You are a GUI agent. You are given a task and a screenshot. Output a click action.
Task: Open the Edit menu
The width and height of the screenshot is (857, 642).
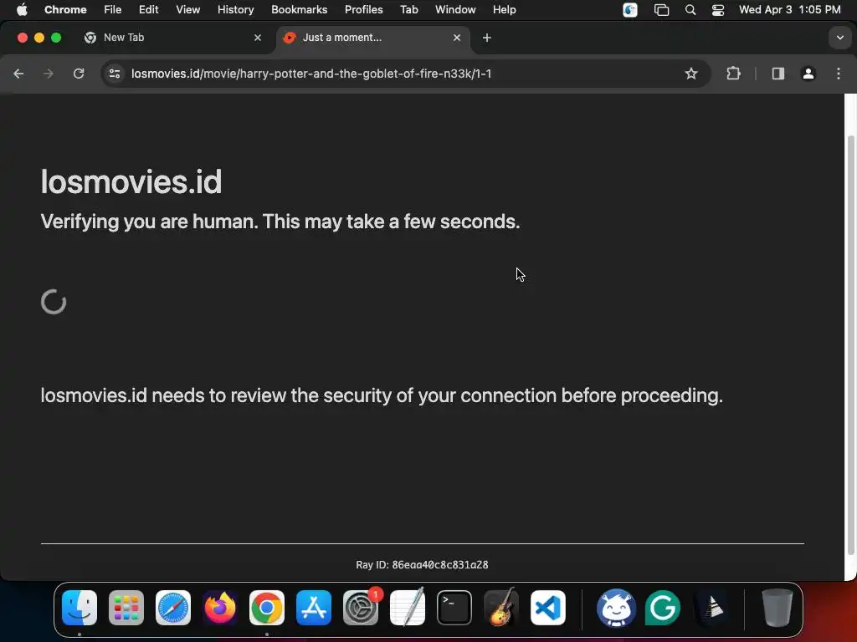pos(148,10)
